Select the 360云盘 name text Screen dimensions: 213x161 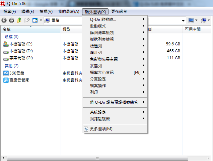point(17,73)
